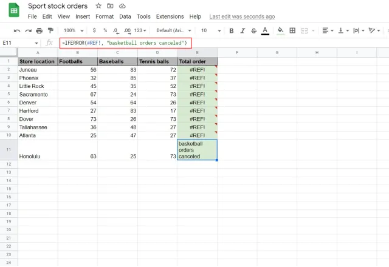The image size is (389, 267).
Task: Click the Footballs header cell
Action: pos(78,61)
